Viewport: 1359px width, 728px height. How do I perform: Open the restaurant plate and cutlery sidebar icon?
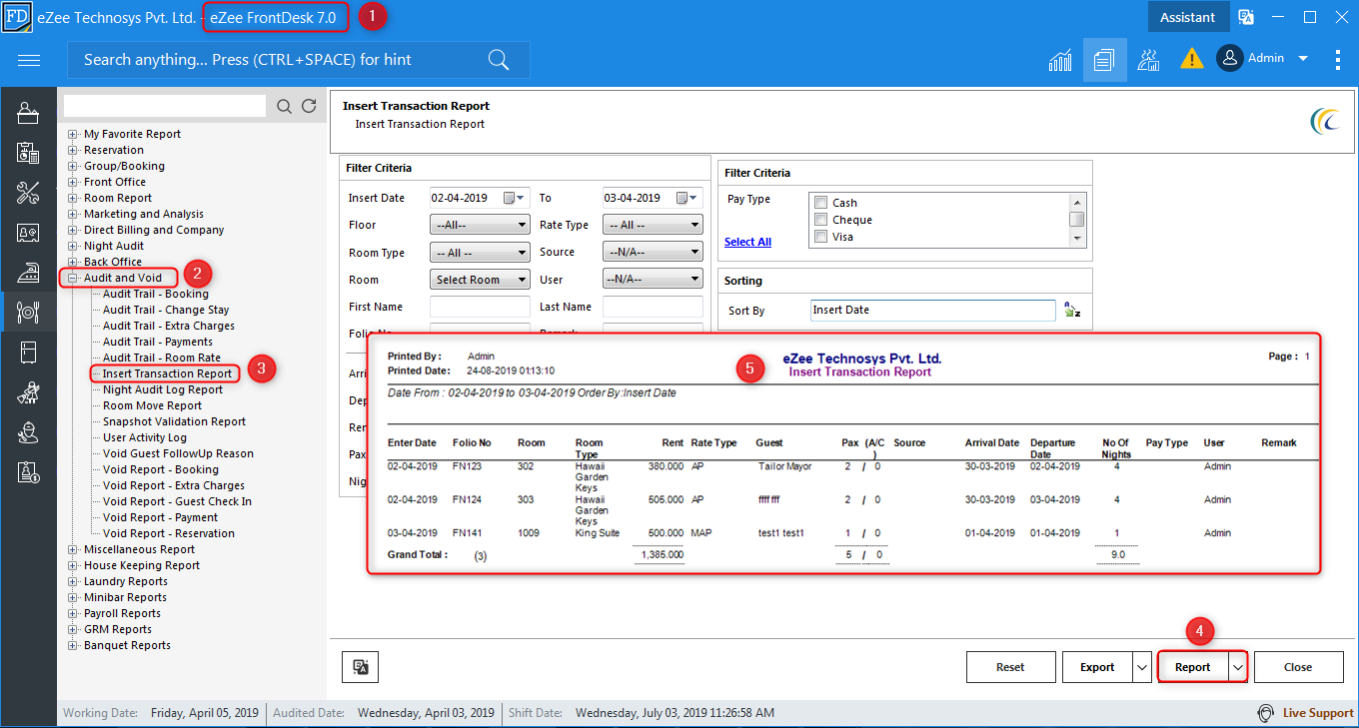click(x=28, y=313)
